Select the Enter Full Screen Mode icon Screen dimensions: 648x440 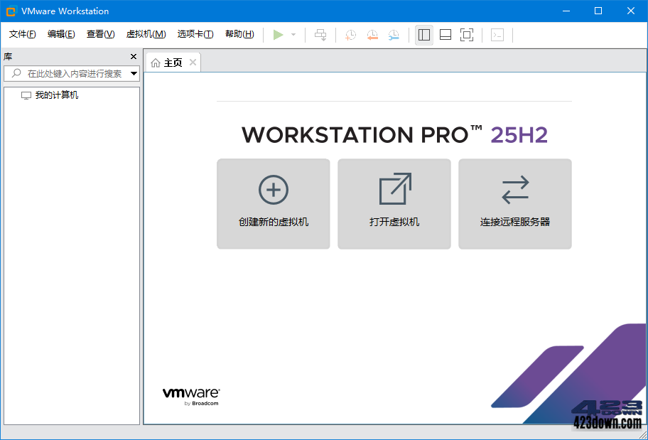tap(467, 34)
